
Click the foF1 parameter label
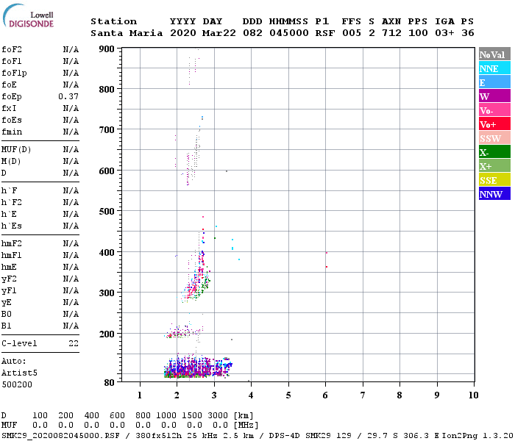(12, 61)
